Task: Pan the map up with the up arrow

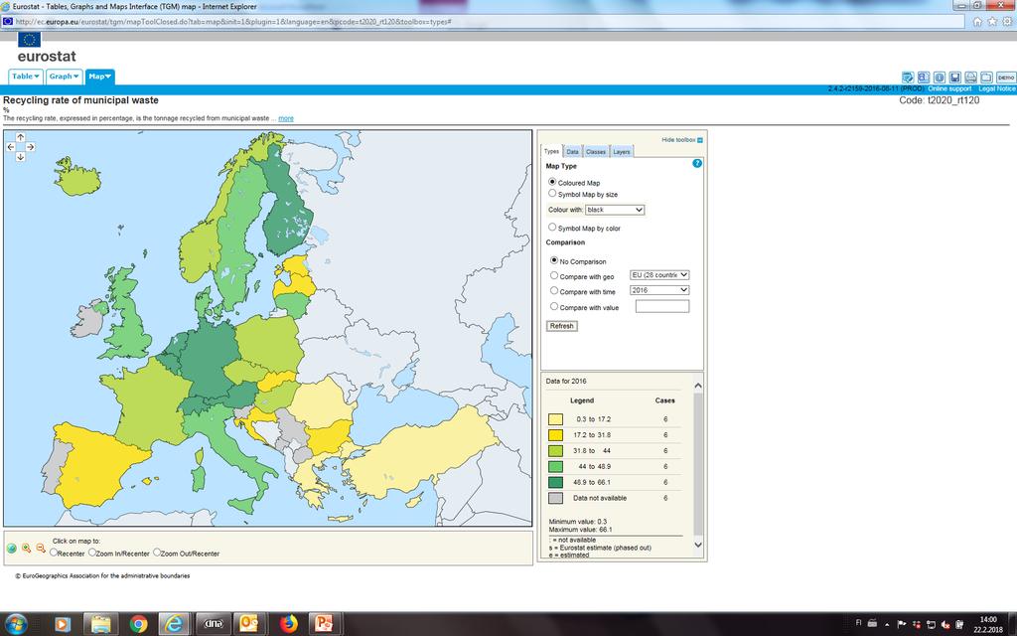Action: point(20,137)
